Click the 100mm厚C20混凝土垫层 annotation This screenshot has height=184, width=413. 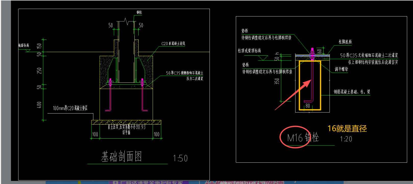tap(70, 108)
